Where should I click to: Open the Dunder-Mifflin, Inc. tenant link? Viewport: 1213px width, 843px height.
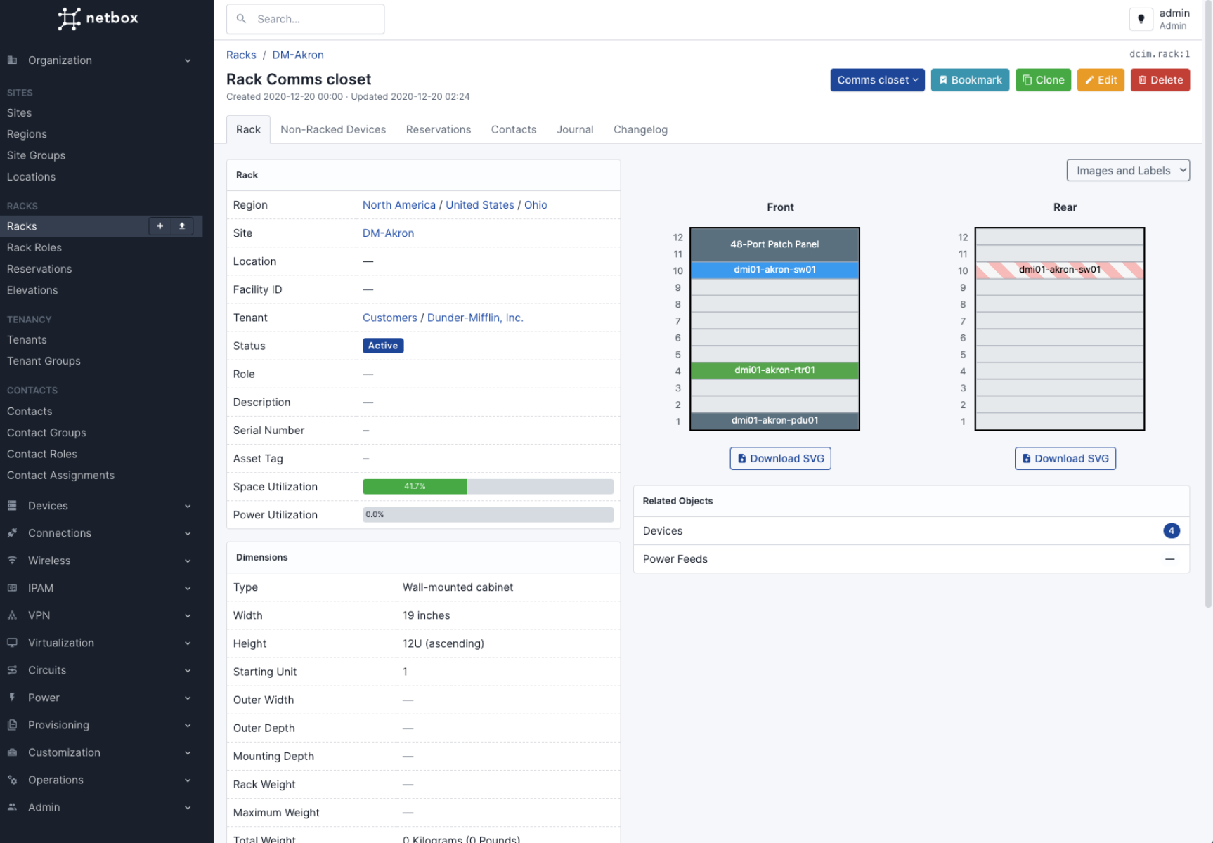[475, 318]
